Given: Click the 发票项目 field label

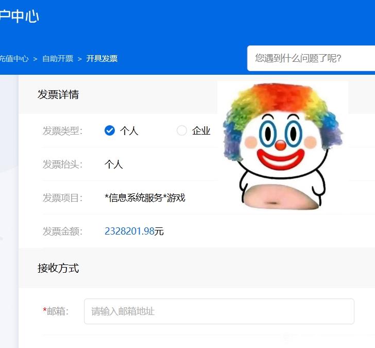Looking at the screenshot, I should click(x=62, y=198).
